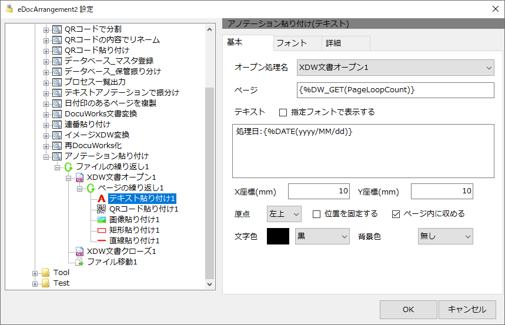The height and width of the screenshot is (325, 505).
Task: Select 直線貼り付け1 tree item
Action: (x=134, y=241)
